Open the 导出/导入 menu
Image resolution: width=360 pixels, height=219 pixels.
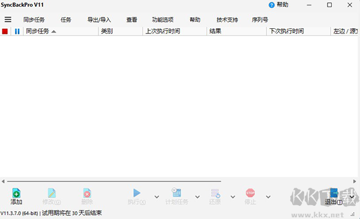[x=99, y=20]
